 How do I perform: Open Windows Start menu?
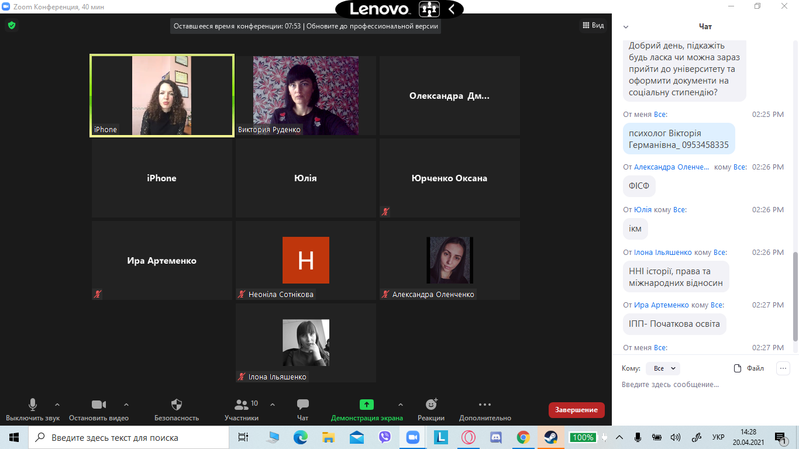(14, 437)
